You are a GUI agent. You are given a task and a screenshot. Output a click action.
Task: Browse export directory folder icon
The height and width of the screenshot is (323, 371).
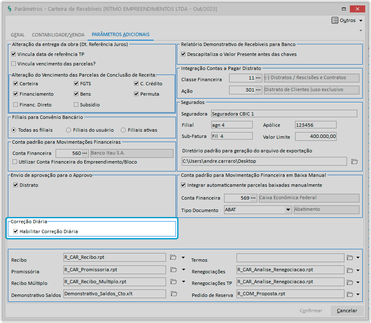coord(354,161)
